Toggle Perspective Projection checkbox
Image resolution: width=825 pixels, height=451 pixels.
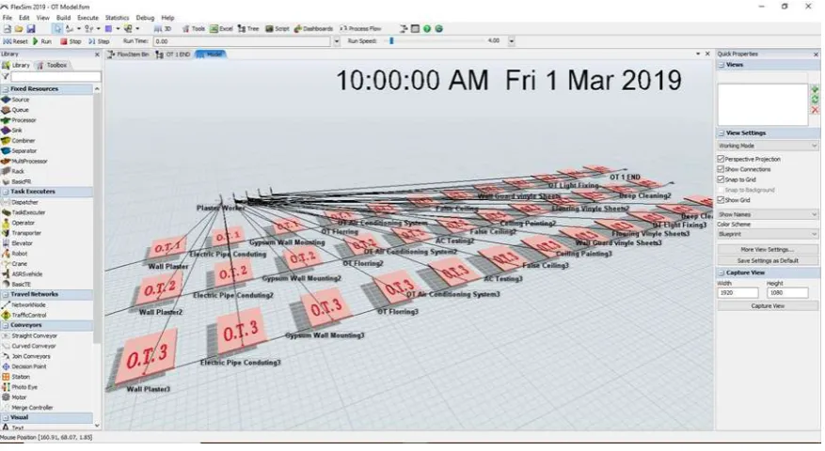pos(721,159)
